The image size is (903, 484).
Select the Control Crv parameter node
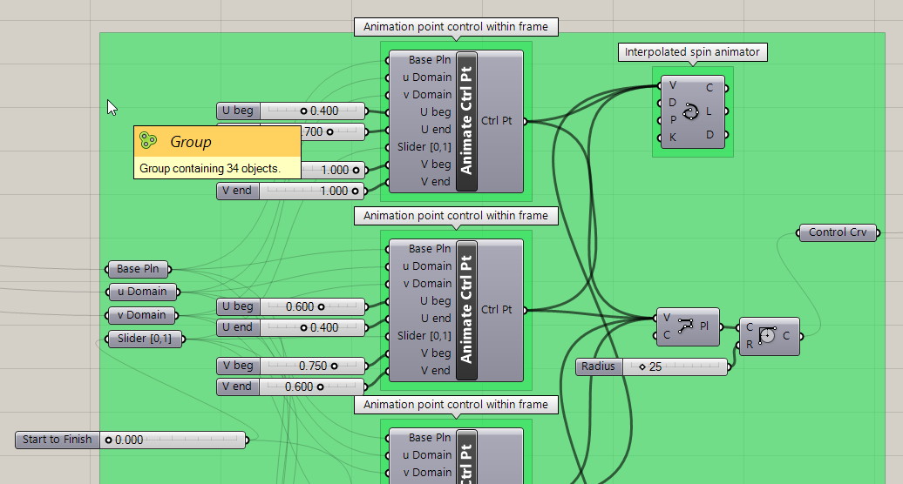(x=838, y=232)
